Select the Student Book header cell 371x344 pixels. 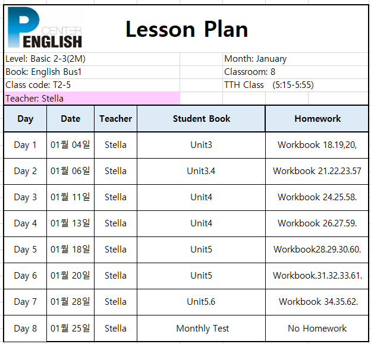[x=201, y=118]
